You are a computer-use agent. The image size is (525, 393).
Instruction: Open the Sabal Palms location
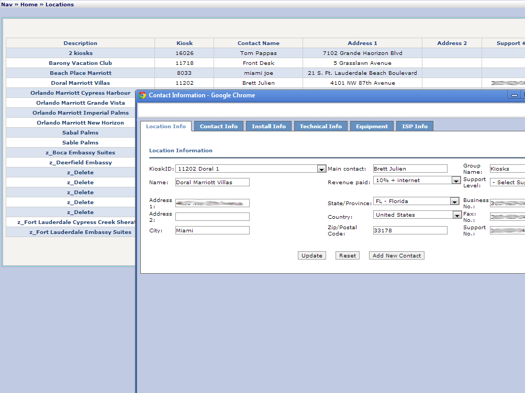[81, 132]
